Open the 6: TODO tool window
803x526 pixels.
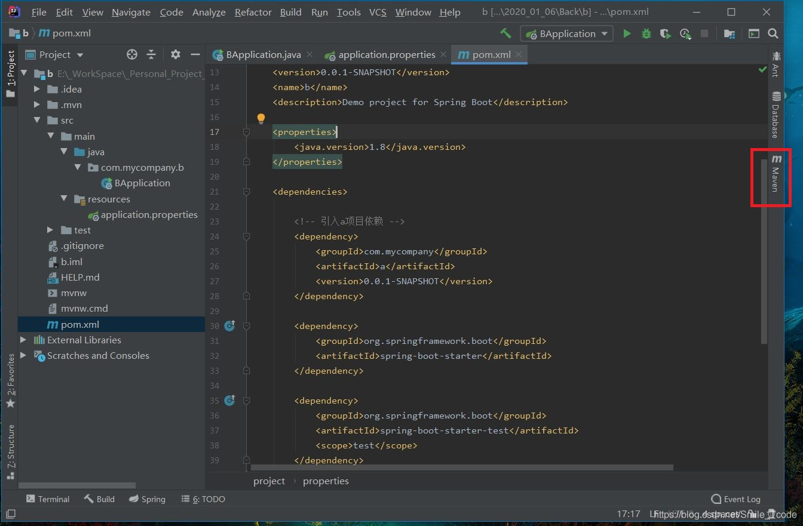click(204, 499)
